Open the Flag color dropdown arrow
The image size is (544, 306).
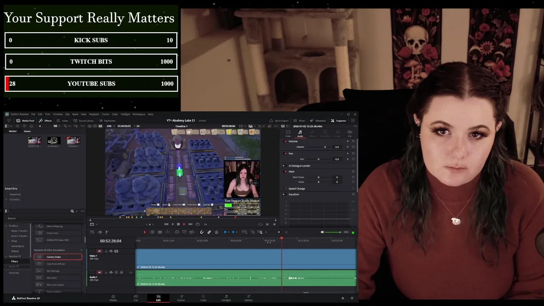pyautogui.click(x=229, y=232)
